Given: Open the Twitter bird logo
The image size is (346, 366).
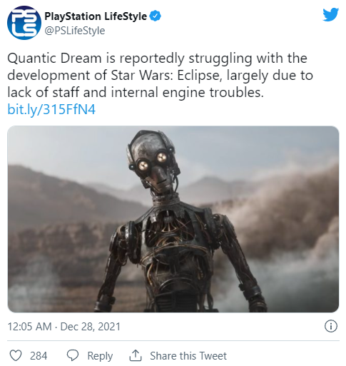Looking at the screenshot, I should point(330,14).
